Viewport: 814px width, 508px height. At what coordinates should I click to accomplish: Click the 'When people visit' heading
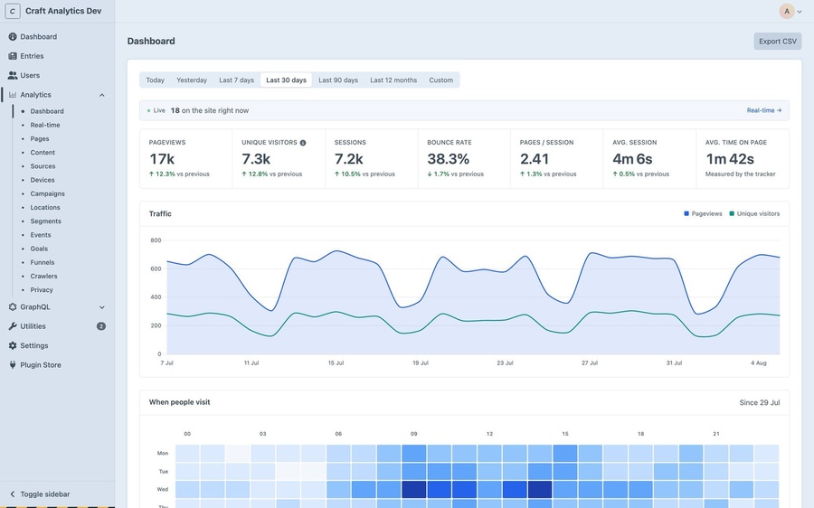point(180,402)
